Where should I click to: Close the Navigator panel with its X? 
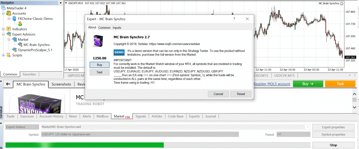tap(60, 3)
